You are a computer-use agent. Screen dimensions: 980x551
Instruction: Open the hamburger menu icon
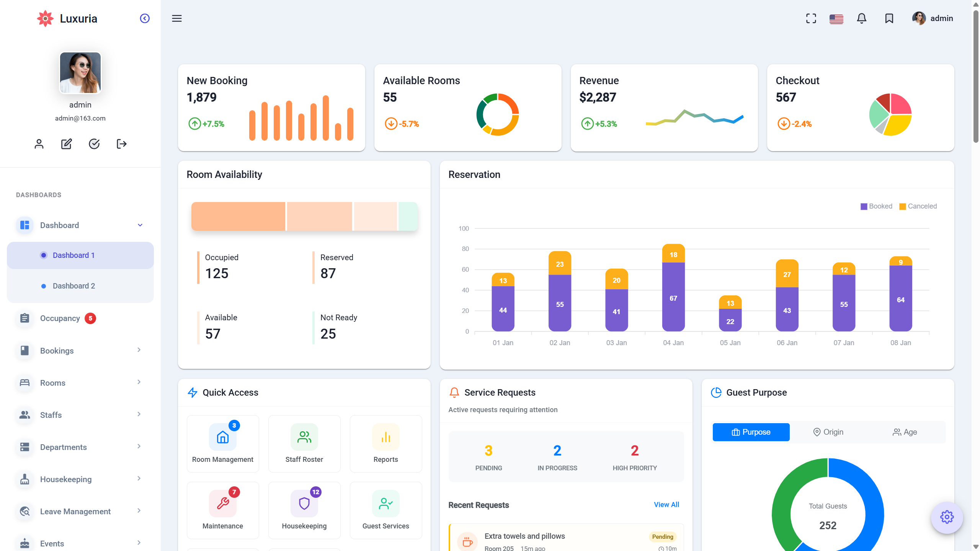pos(177,18)
